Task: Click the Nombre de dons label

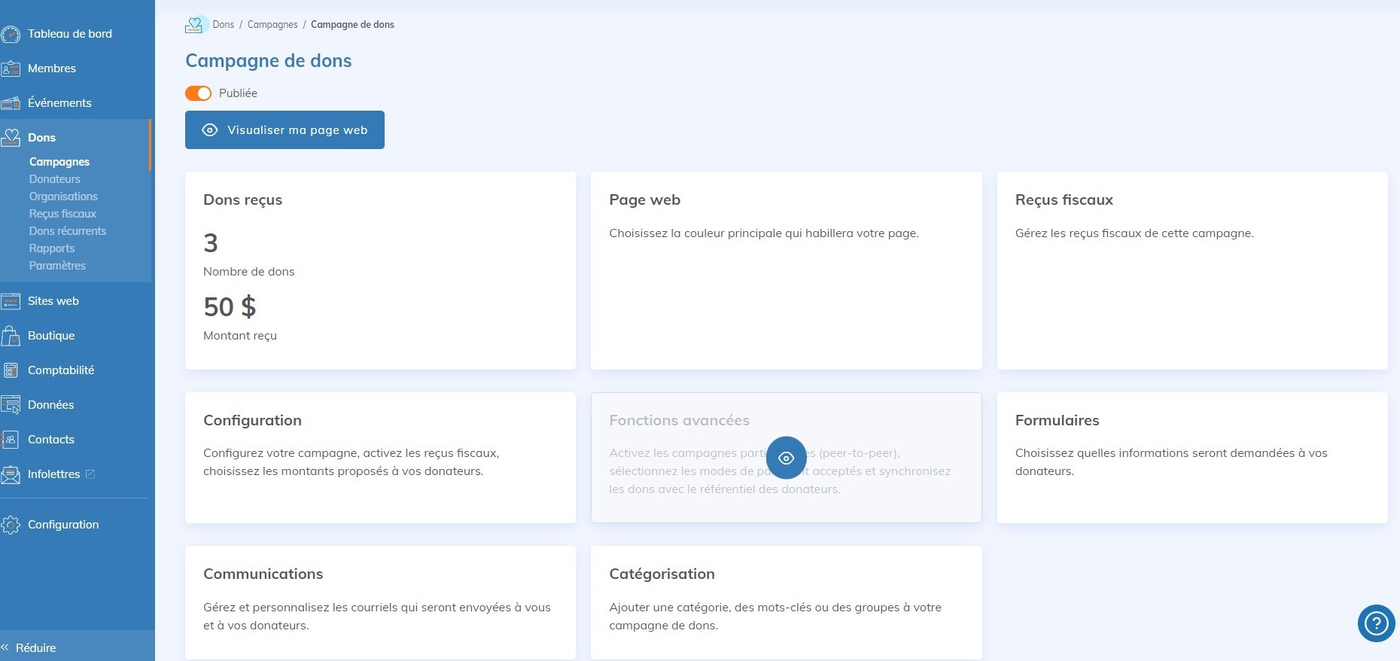Action: [249, 272]
